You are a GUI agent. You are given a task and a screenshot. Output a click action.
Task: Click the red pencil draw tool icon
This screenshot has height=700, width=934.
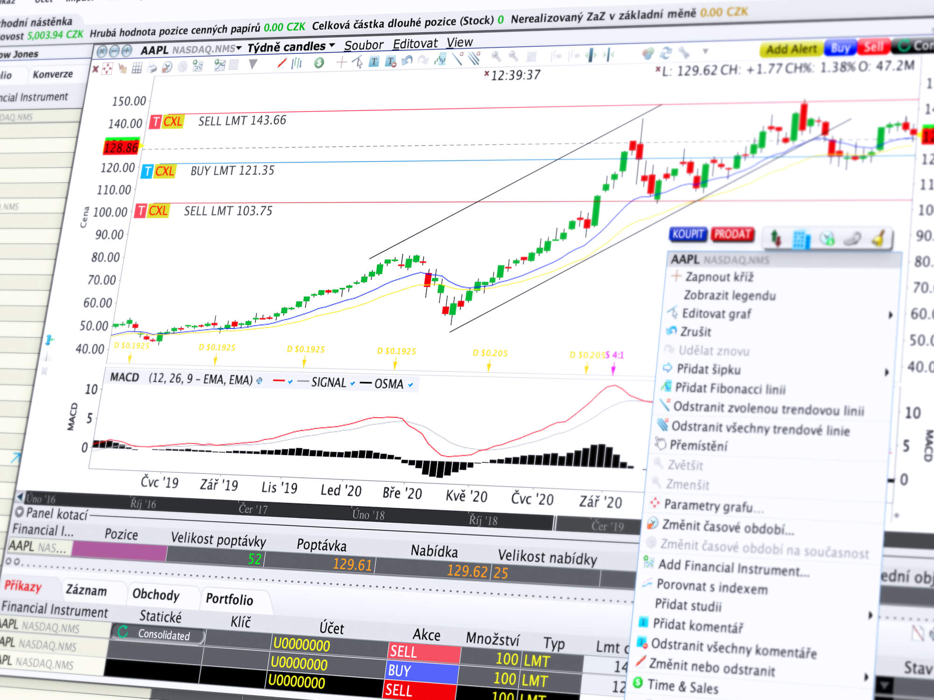pyautogui.click(x=282, y=63)
